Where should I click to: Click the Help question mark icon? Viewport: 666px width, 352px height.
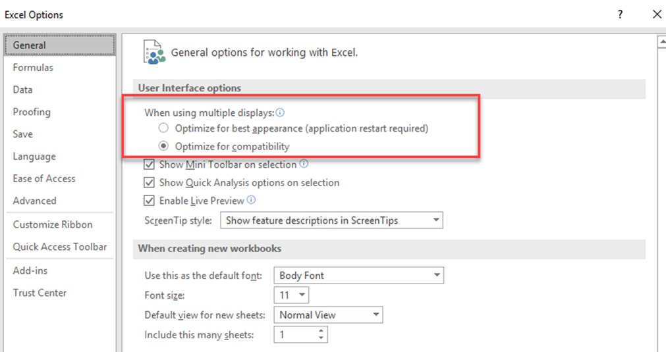(620, 14)
